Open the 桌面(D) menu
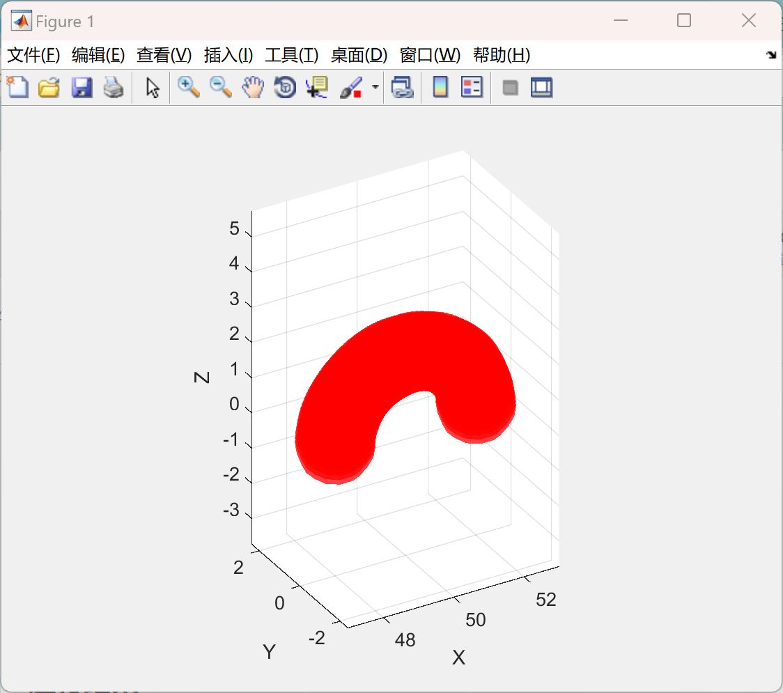The image size is (783, 693). [x=359, y=55]
